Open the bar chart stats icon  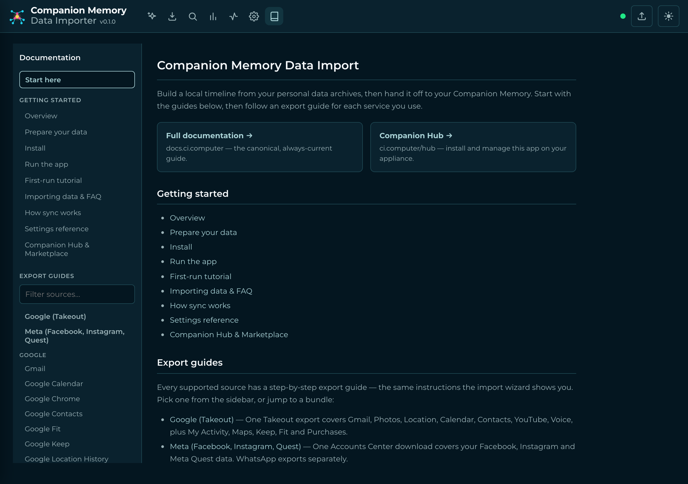(x=213, y=16)
